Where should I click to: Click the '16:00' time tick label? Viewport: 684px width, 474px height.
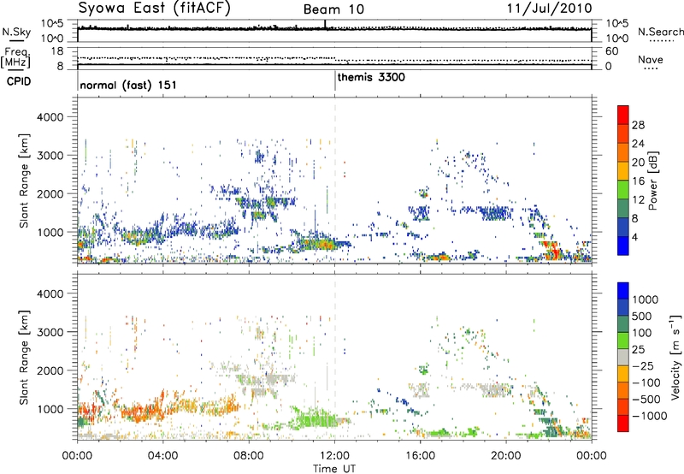(x=420, y=456)
